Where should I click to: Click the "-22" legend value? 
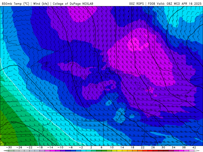point(29,147)
